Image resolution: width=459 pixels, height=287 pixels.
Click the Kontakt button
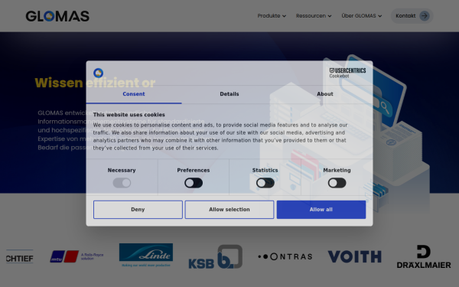coord(412,16)
